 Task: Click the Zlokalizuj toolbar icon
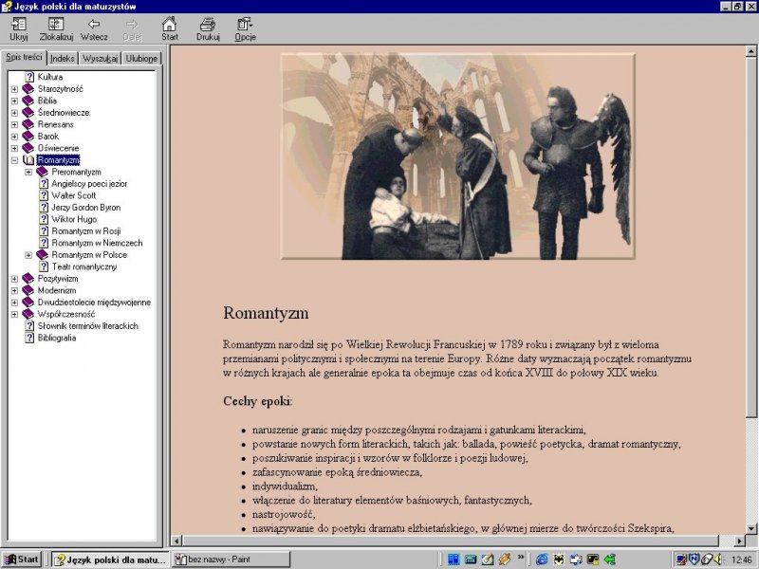[x=56, y=24]
